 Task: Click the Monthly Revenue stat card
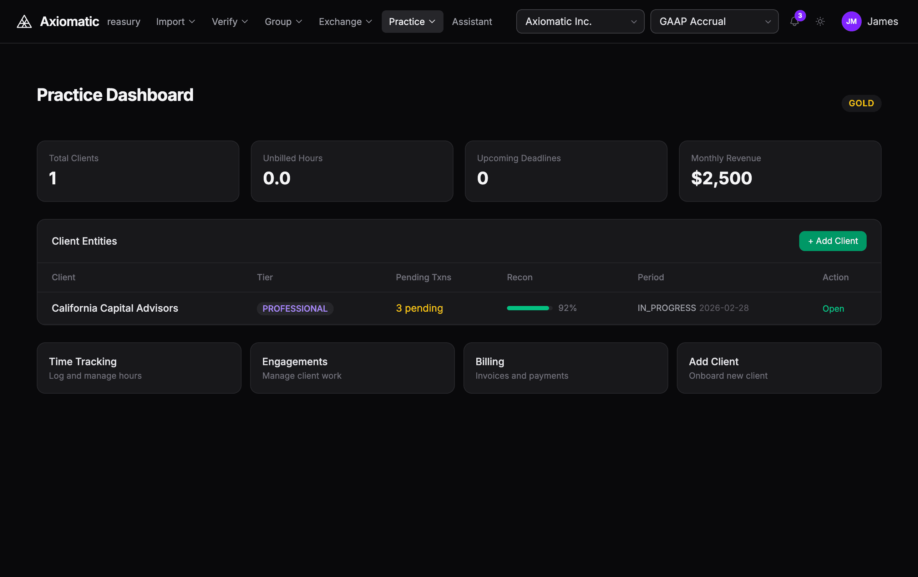[780, 171]
